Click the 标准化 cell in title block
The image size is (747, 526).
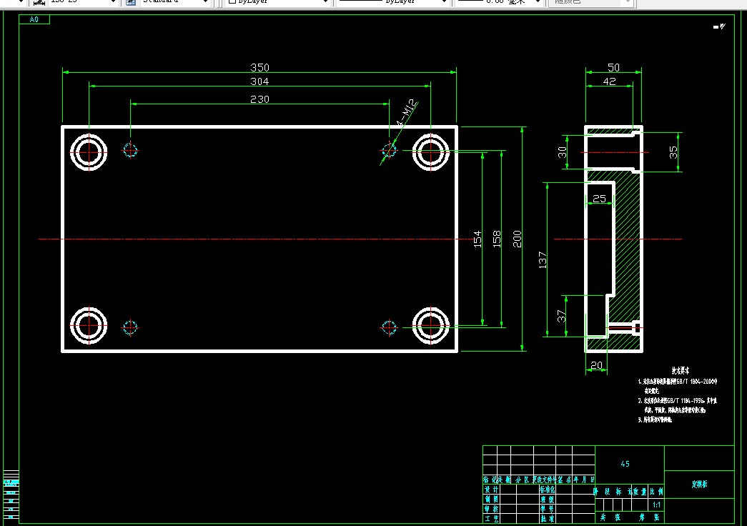[548, 490]
